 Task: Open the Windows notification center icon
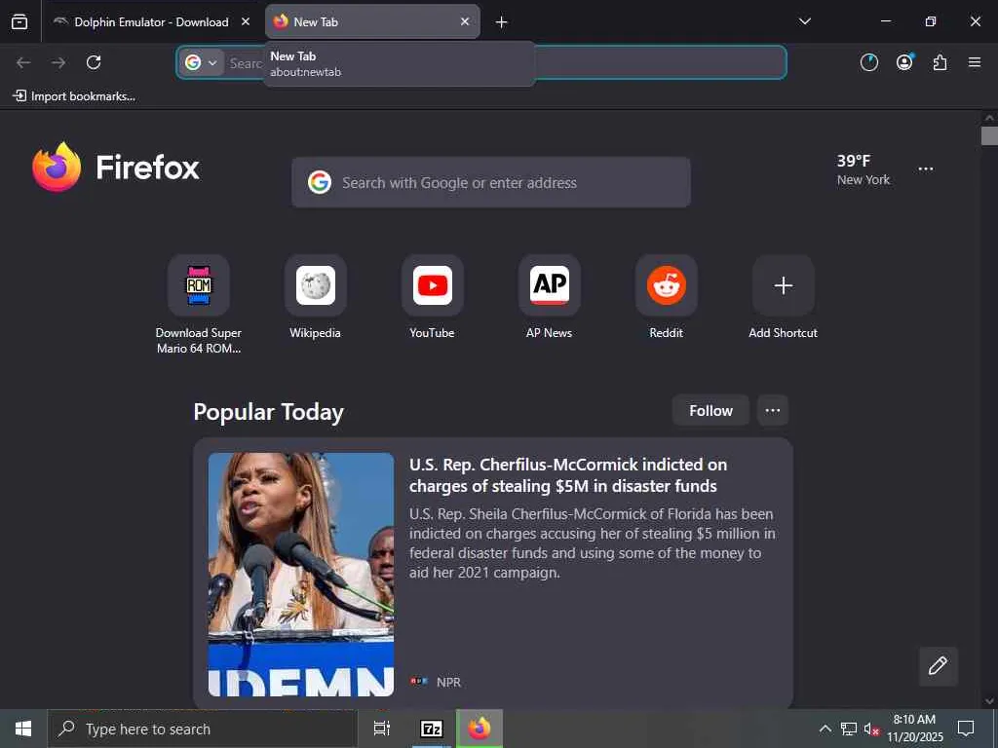coord(966,729)
